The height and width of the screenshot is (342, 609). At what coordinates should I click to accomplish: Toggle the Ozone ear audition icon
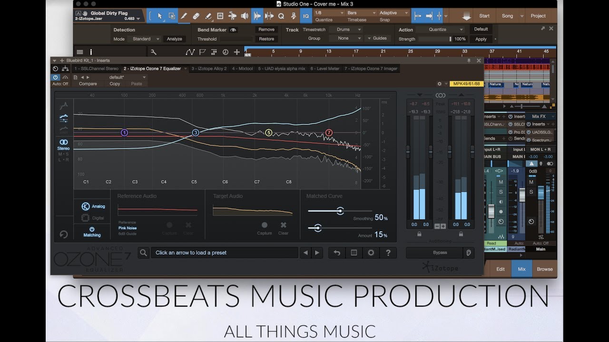(469, 253)
